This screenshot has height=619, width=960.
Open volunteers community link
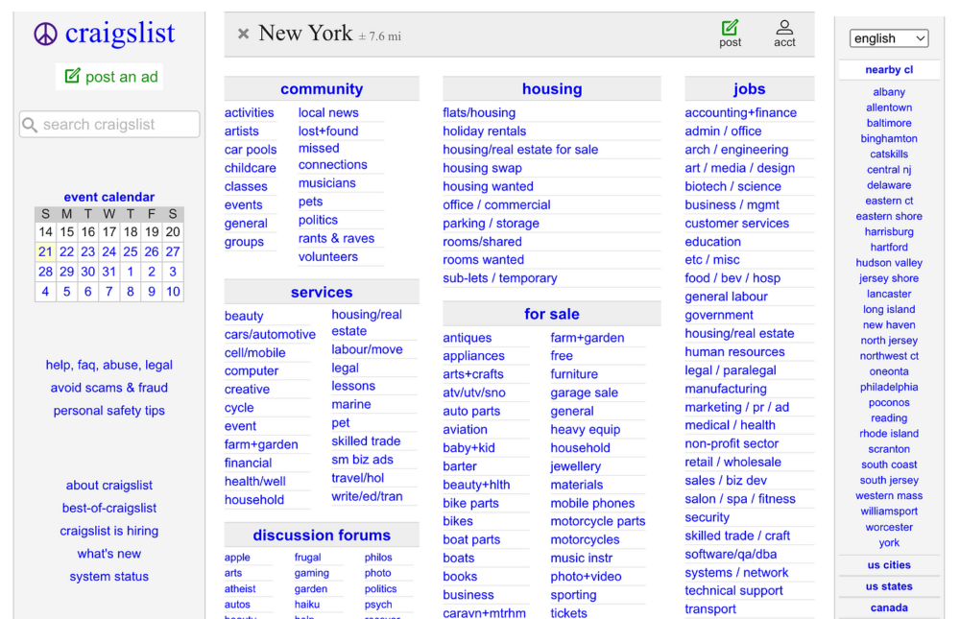click(x=327, y=256)
